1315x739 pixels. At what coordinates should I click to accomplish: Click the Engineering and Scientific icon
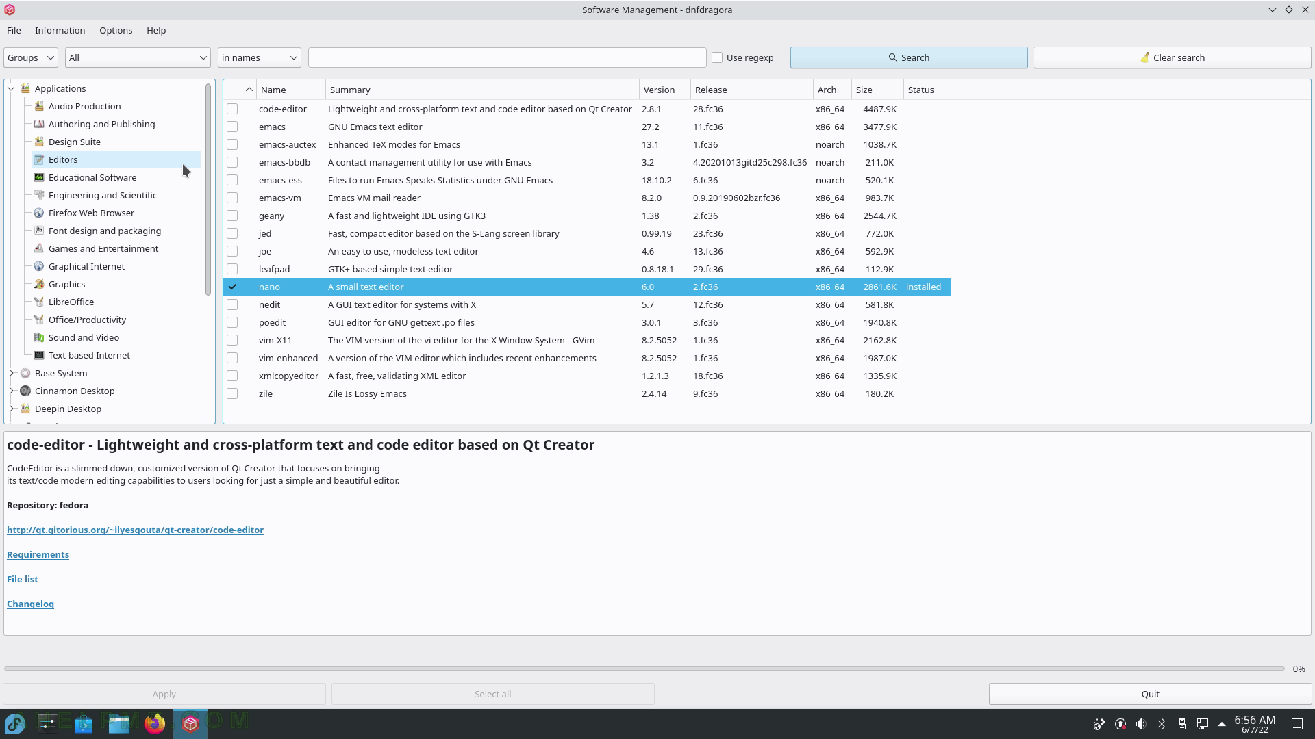point(39,195)
